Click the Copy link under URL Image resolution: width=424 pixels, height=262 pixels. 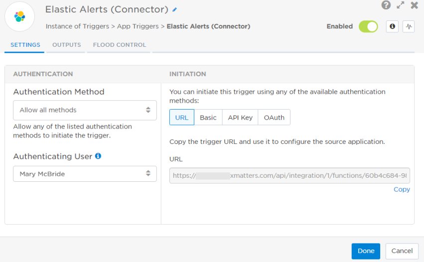pyautogui.click(x=402, y=190)
